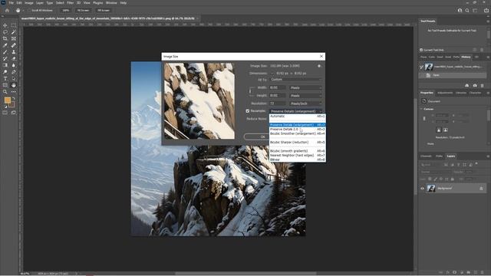
Task: Select the Pen tool
Action: pos(14,72)
